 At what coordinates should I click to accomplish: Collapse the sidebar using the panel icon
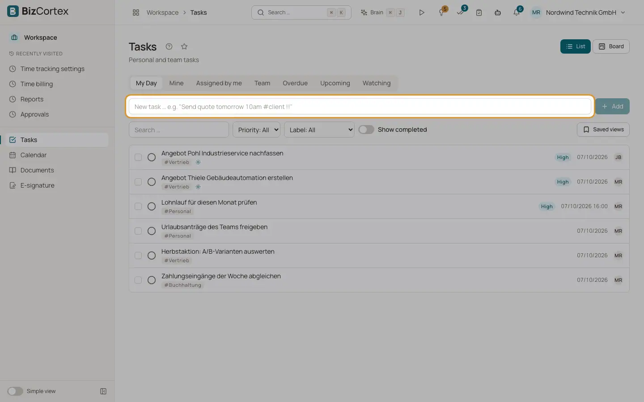click(103, 391)
